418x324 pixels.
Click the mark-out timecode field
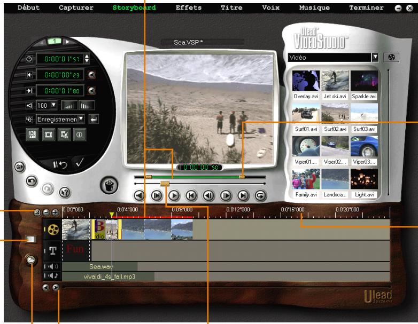[60, 91]
